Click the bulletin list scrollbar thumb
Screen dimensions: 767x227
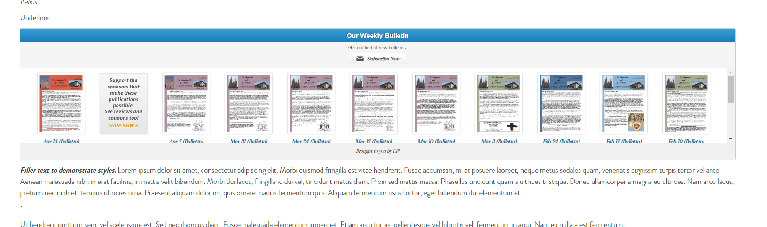tap(730, 90)
